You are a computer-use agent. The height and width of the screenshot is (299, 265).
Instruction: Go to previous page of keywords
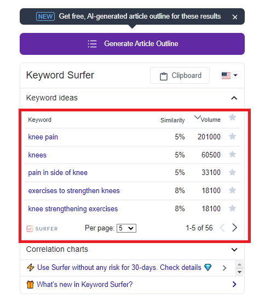click(x=222, y=228)
